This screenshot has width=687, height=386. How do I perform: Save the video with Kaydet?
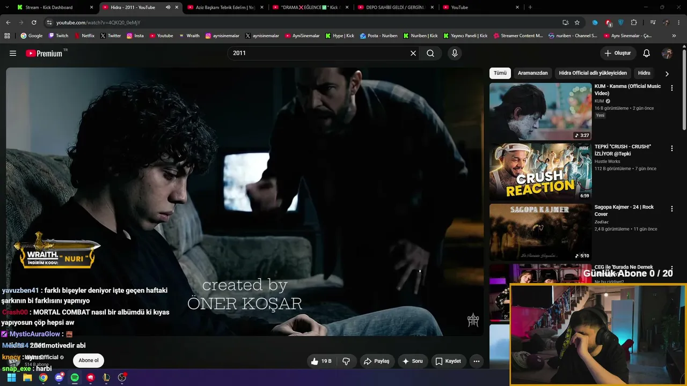click(448, 361)
